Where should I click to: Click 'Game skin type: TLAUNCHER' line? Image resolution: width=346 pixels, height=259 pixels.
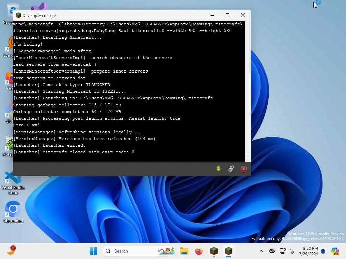61,85
